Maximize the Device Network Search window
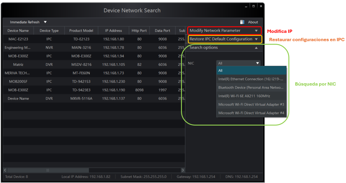346x183 pixels. (254, 6)
